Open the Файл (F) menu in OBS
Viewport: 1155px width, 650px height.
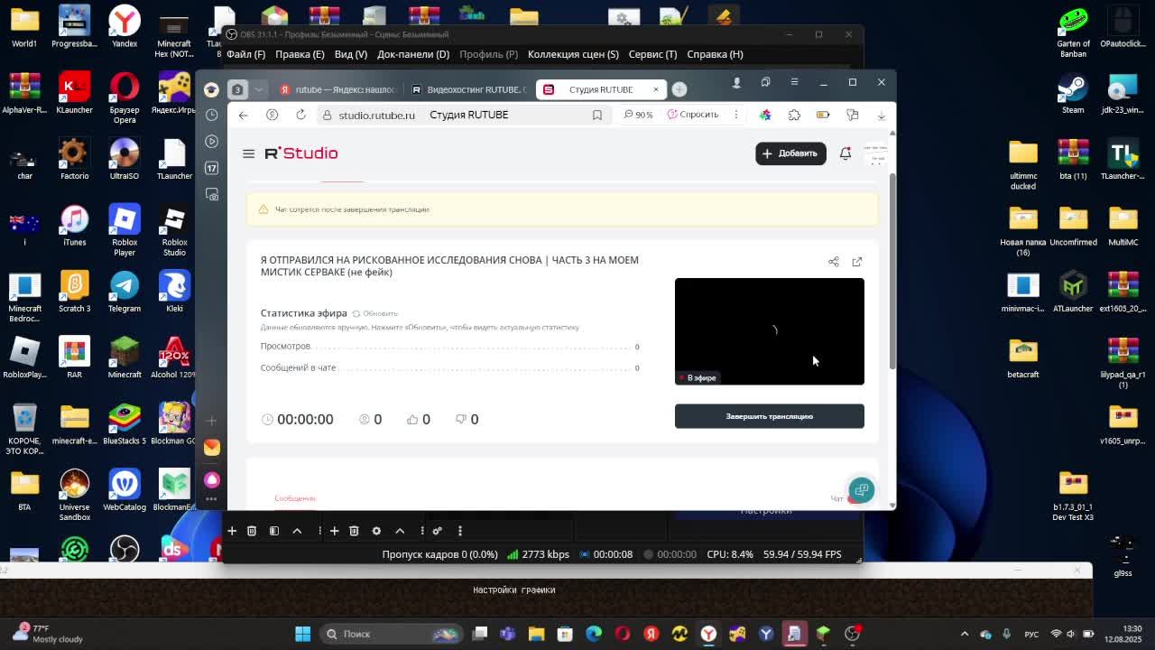[245, 54]
